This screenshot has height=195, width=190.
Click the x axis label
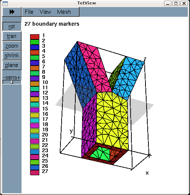[x=147, y=173]
